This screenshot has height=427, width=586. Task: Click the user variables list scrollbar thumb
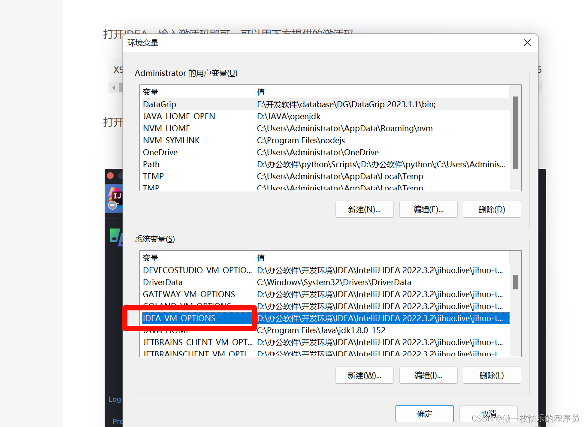point(515,132)
